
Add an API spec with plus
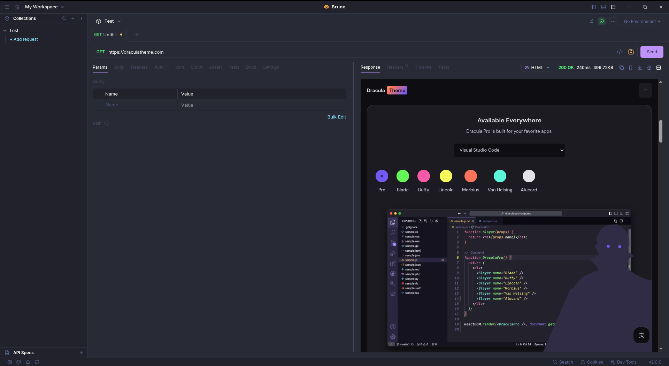coord(82,353)
